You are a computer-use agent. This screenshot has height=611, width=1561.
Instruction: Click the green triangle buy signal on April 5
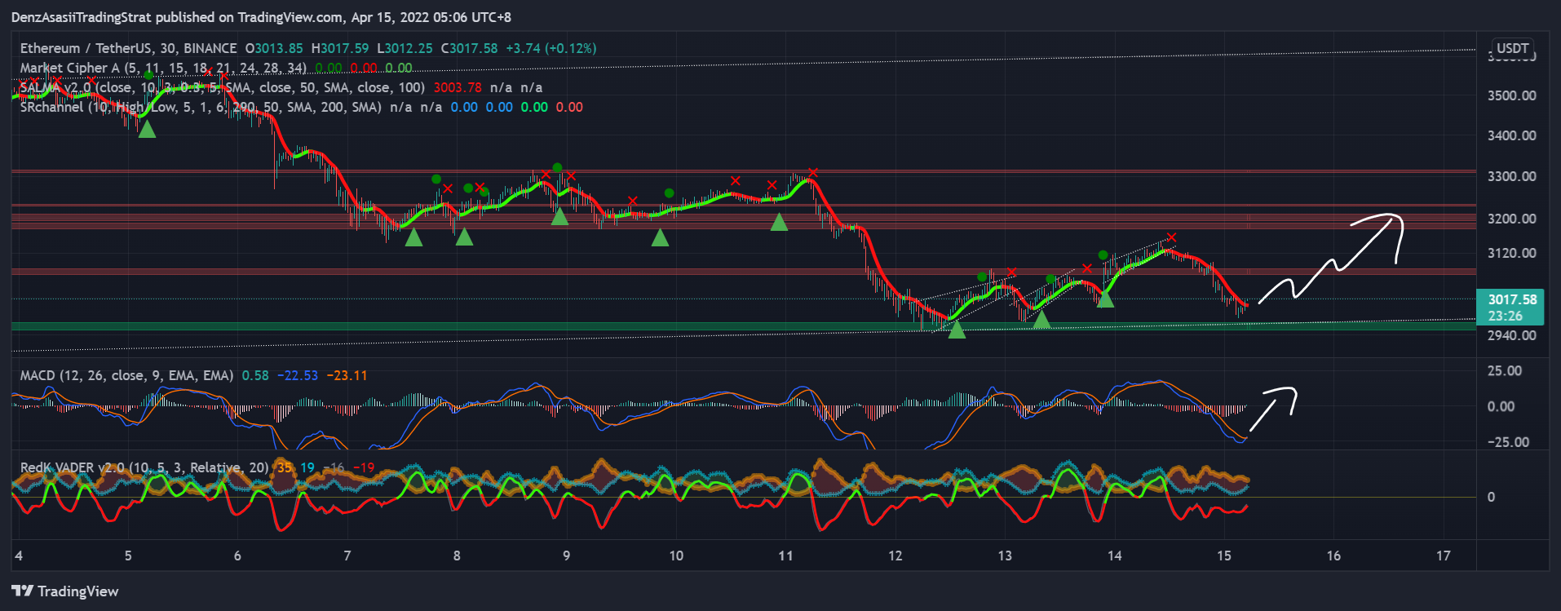[x=147, y=129]
